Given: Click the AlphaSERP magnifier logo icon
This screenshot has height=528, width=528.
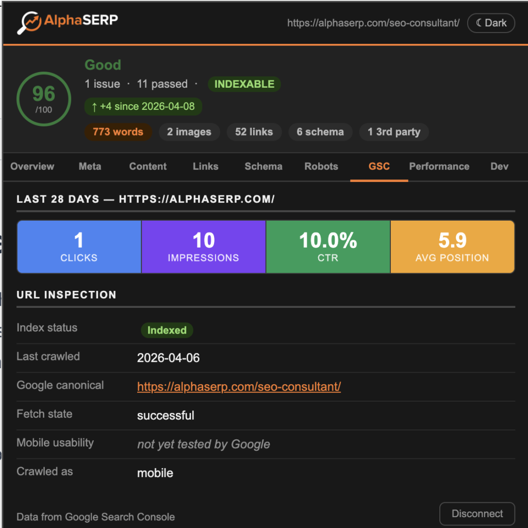Looking at the screenshot, I should click(29, 23).
